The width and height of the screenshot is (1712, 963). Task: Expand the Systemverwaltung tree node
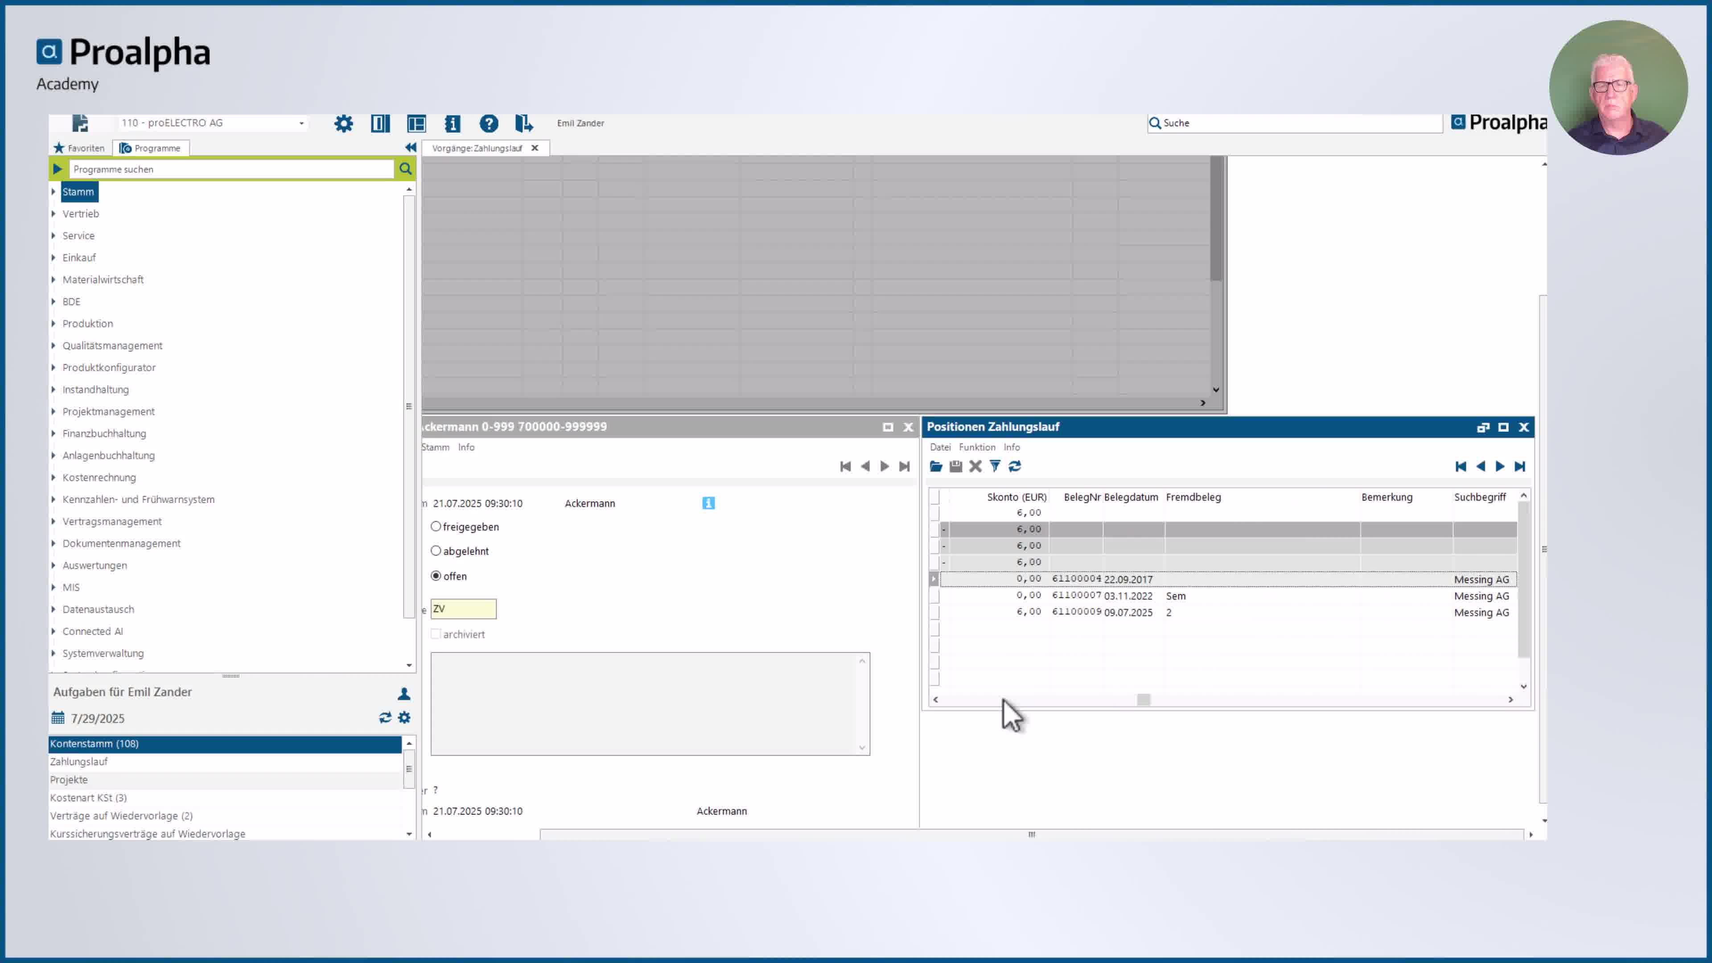tap(54, 653)
